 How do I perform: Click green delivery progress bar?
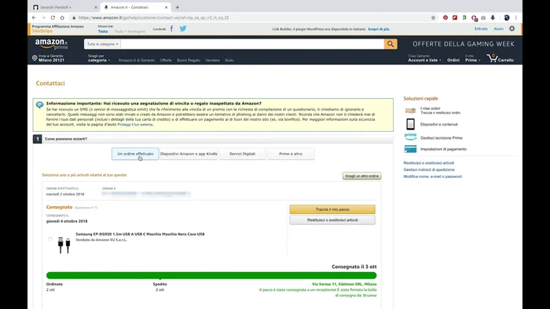coord(211,275)
